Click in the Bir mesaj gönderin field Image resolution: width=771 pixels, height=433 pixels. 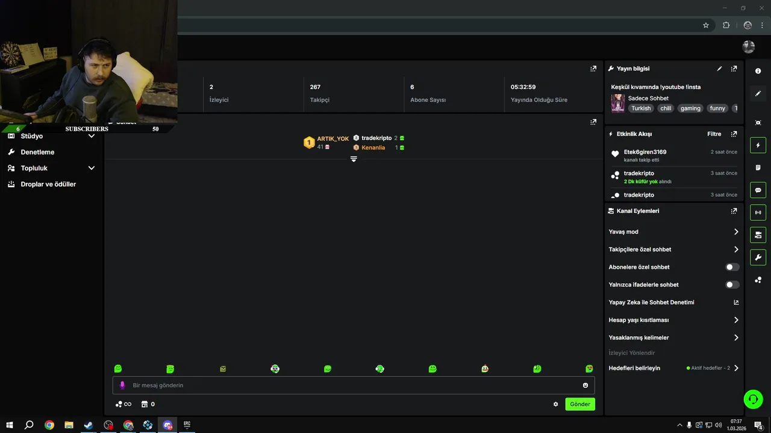(354, 385)
